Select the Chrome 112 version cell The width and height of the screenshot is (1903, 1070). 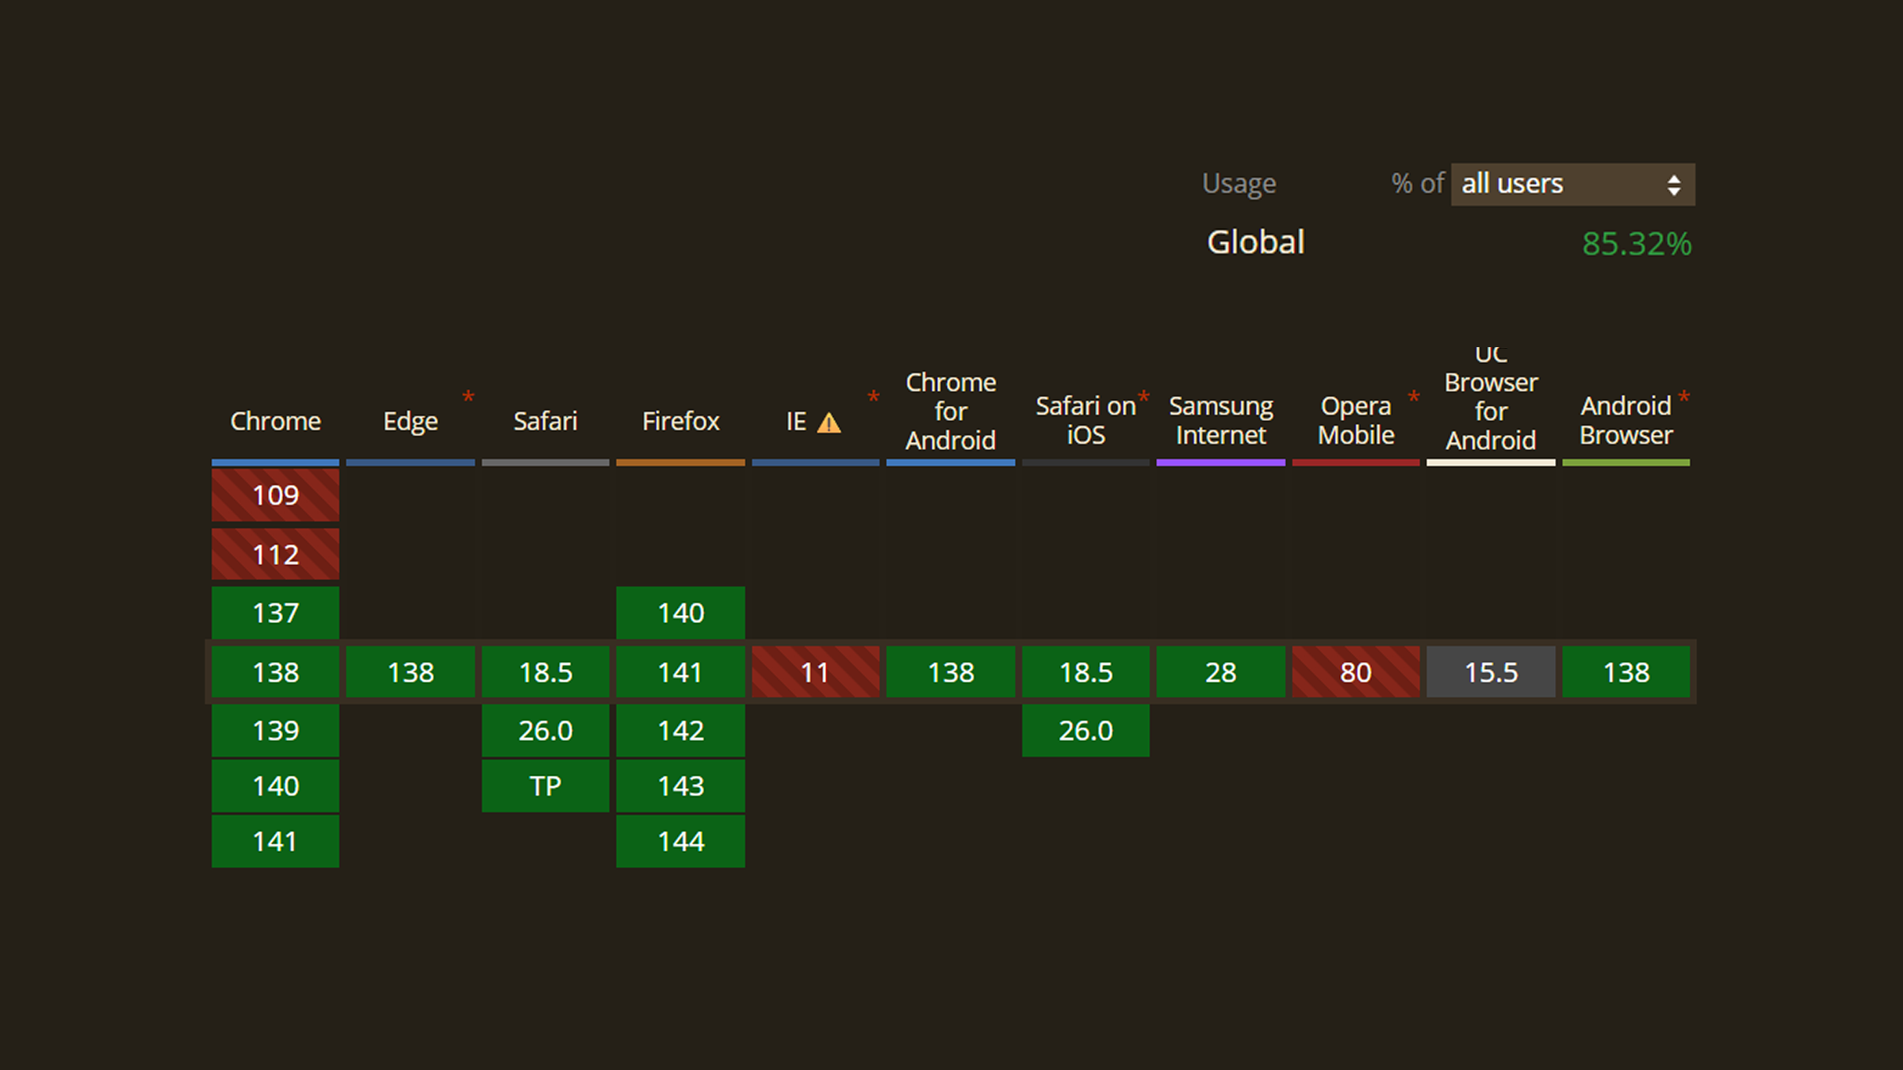point(275,554)
